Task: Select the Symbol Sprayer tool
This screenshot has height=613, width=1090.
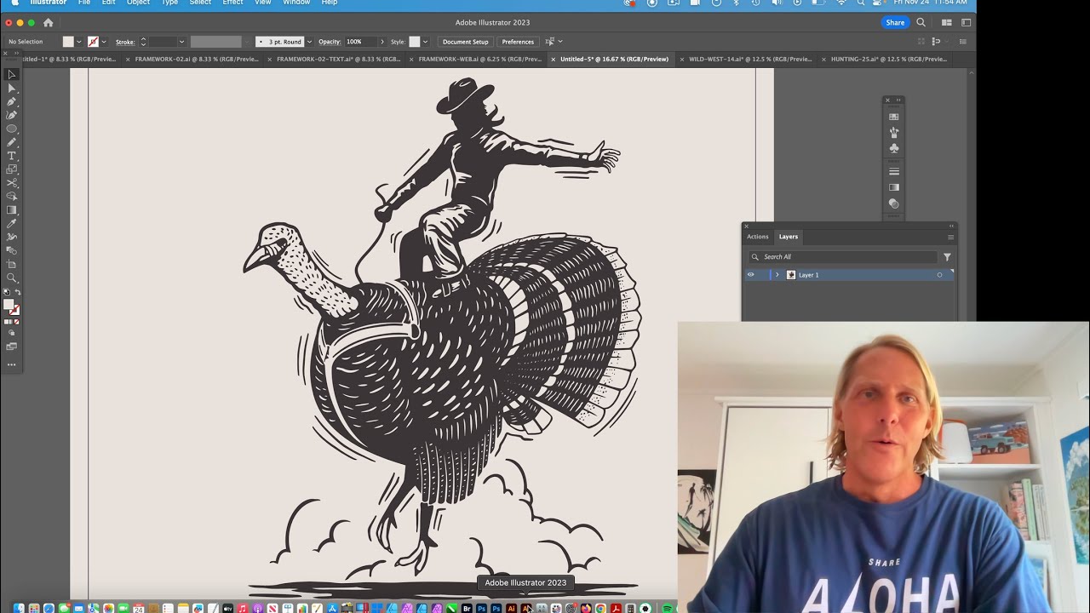Action: click(x=11, y=237)
